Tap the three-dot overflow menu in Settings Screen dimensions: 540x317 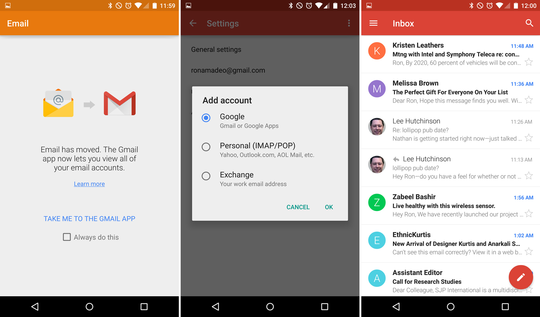pyautogui.click(x=349, y=23)
